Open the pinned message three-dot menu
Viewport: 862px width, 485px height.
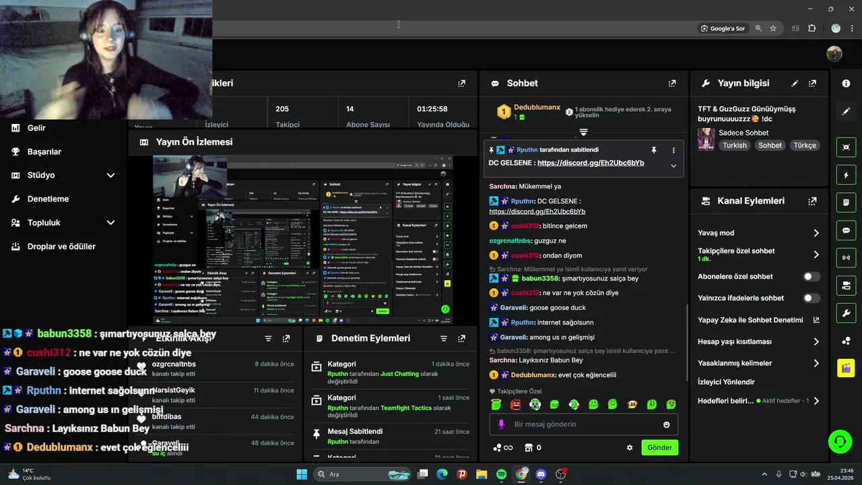(x=673, y=150)
